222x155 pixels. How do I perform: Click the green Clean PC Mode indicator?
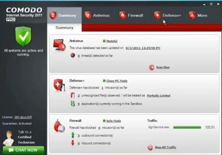pyautogui.click(x=104, y=80)
